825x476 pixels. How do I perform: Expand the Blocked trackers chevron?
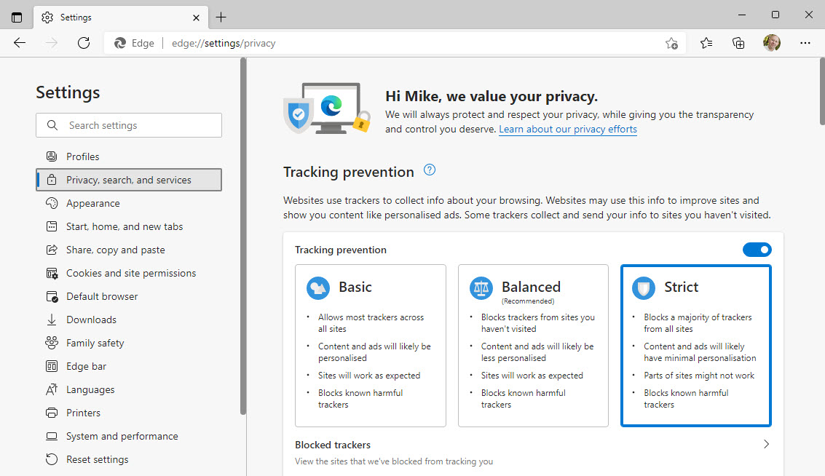pyautogui.click(x=766, y=444)
